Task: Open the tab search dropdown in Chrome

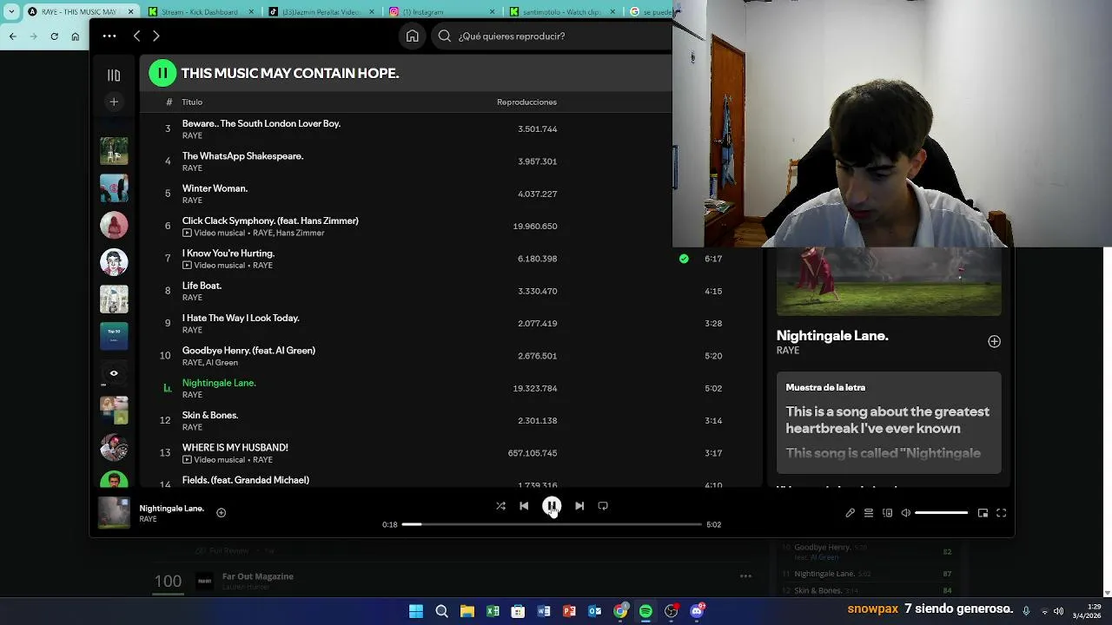Action: pos(11,11)
